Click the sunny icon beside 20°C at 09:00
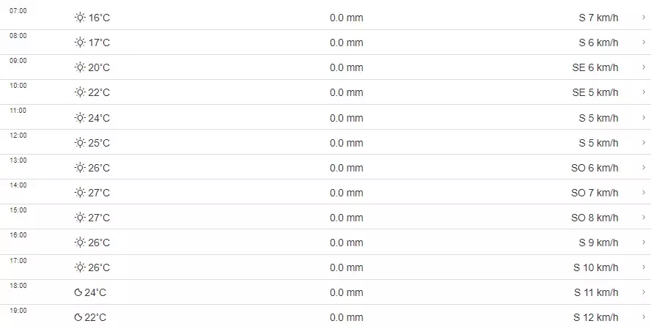The height and width of the screenshot is (329, 651). click(80, 67)
